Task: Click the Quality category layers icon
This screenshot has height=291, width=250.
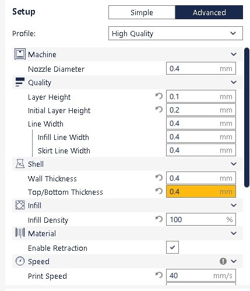Action: click(x=20, y=82)
